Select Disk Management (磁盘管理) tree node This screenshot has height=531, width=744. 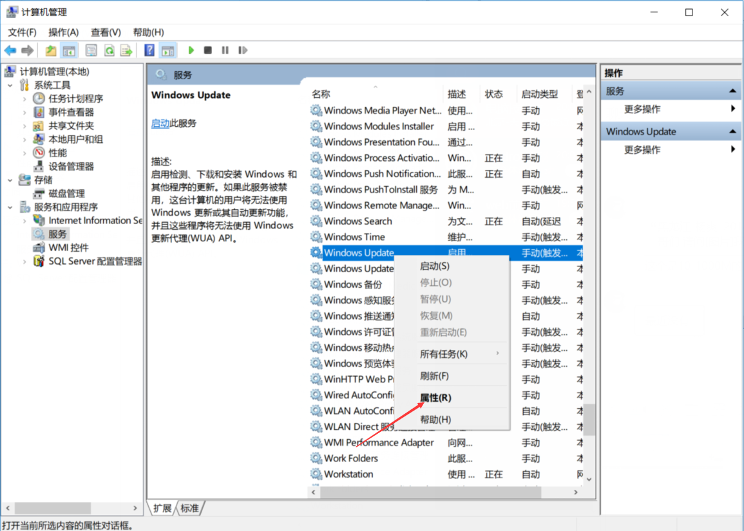66,194
